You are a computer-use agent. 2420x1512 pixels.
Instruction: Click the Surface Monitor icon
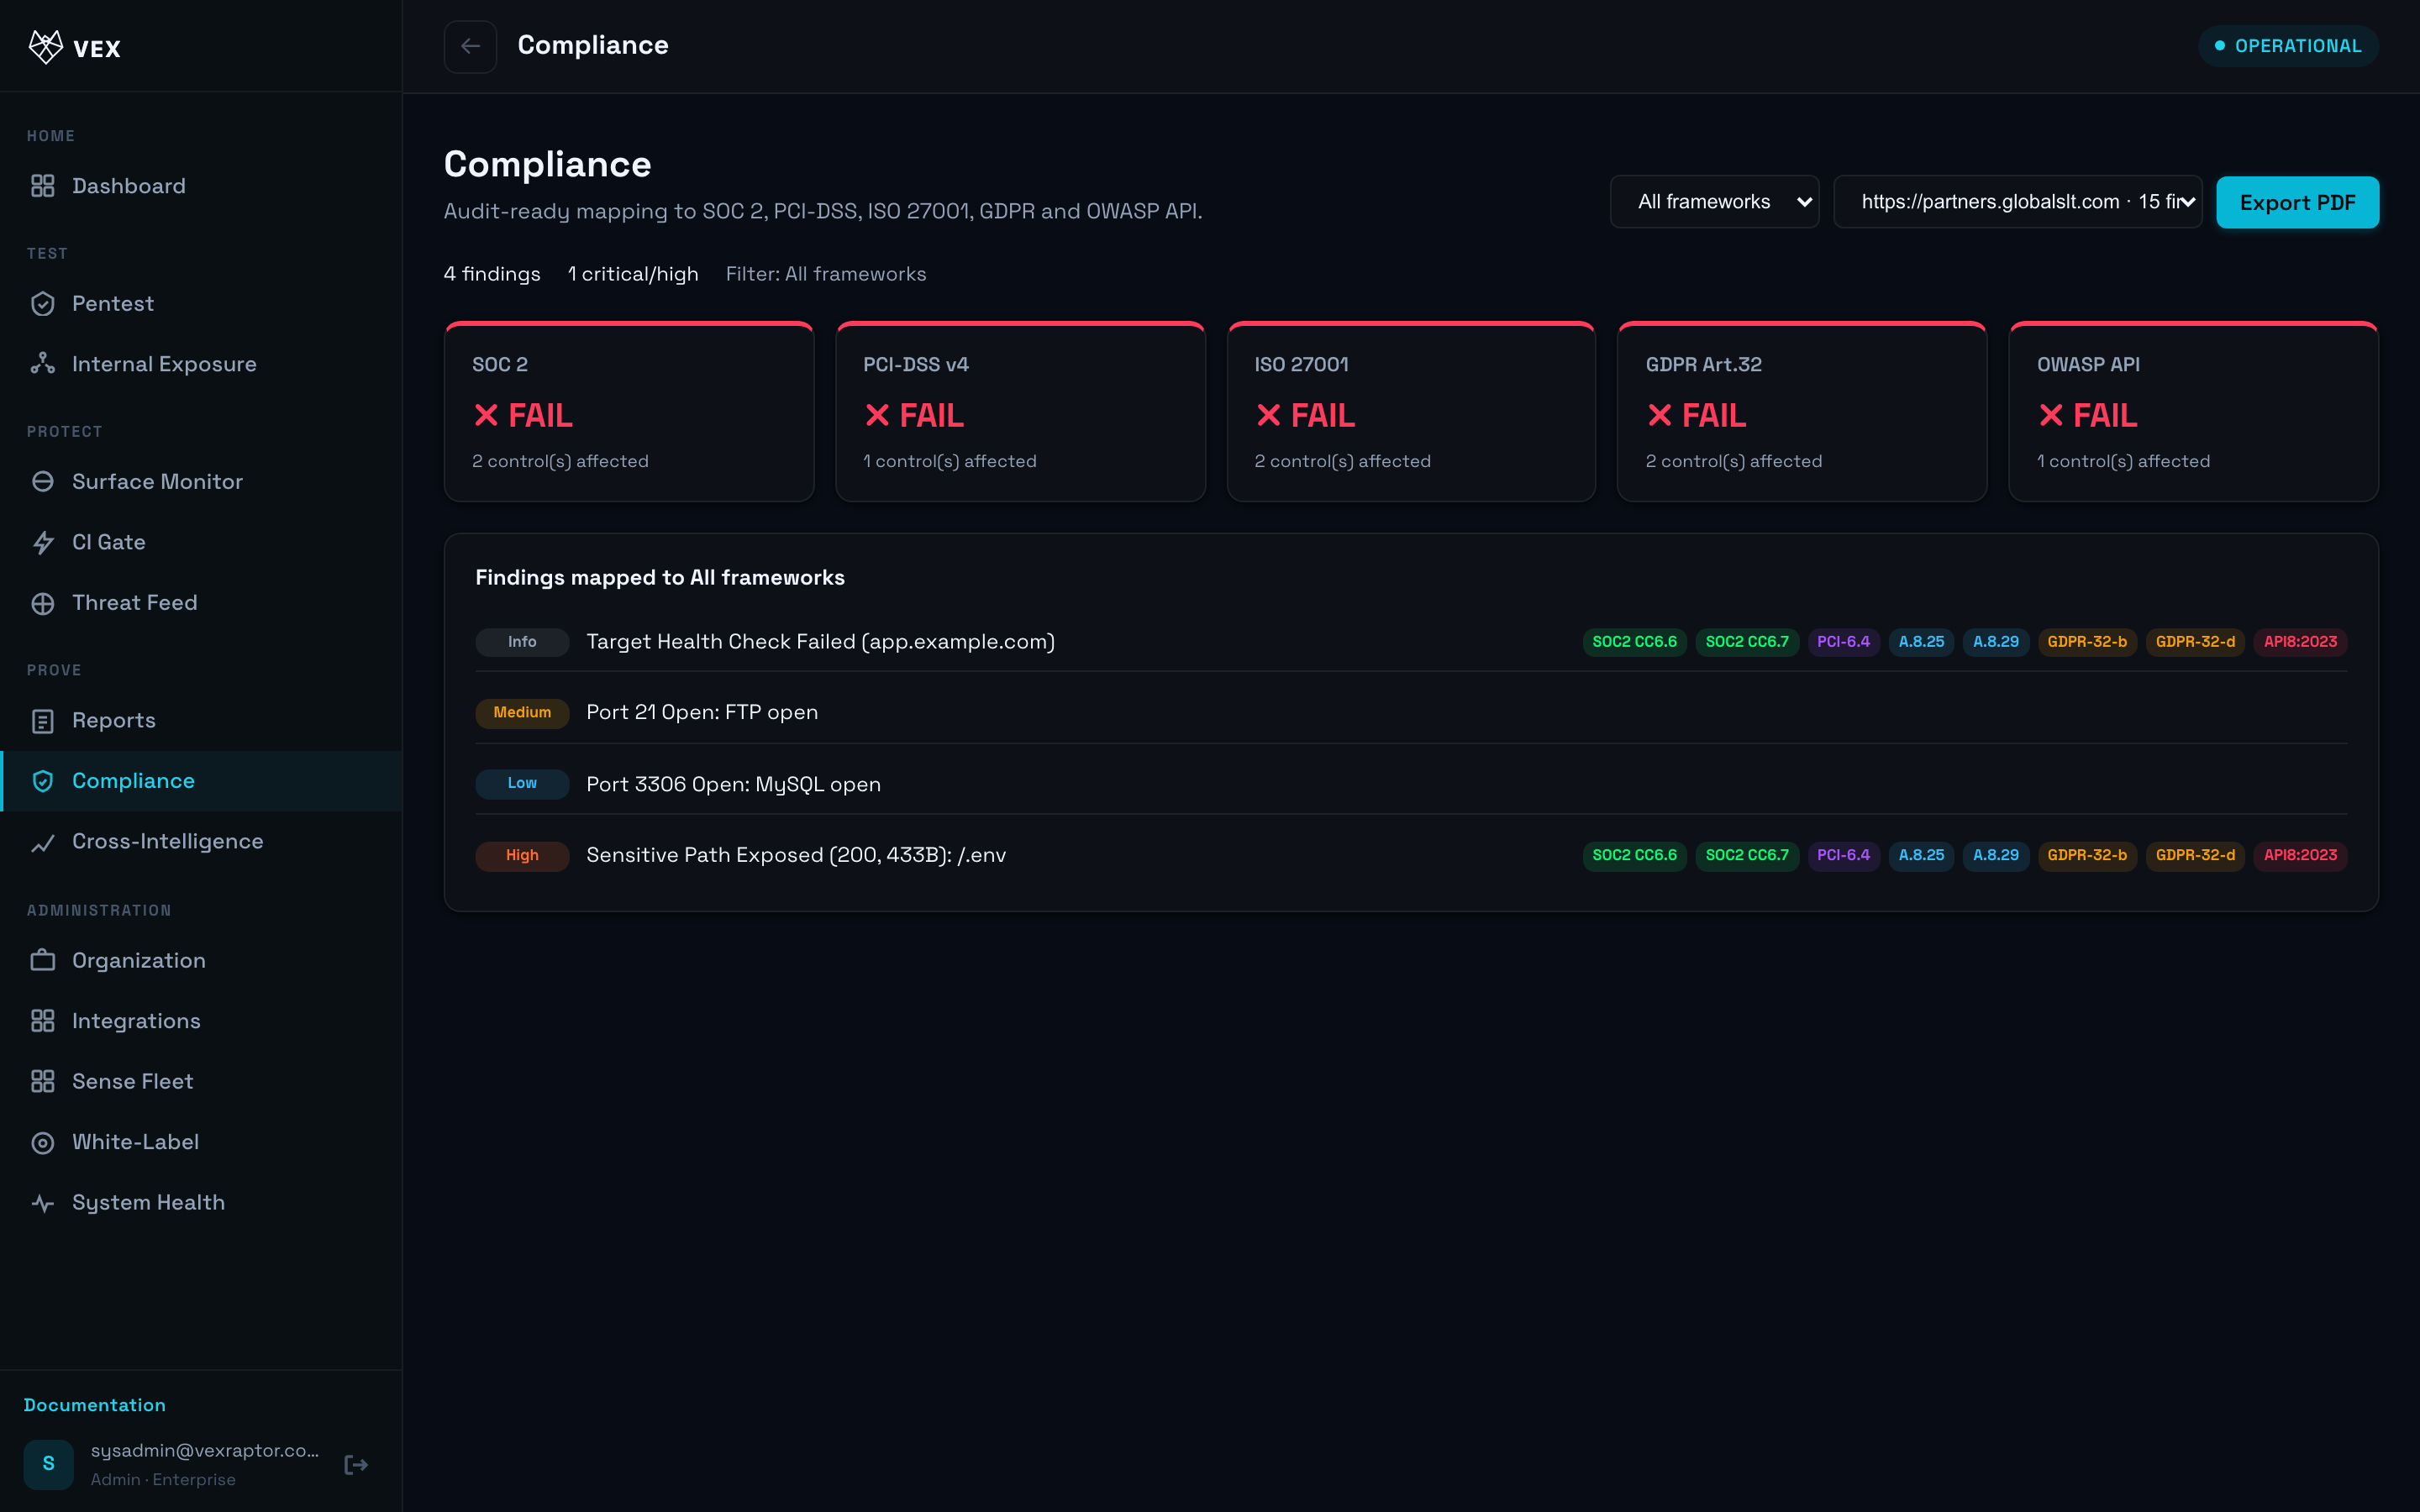tap(43, 482)
